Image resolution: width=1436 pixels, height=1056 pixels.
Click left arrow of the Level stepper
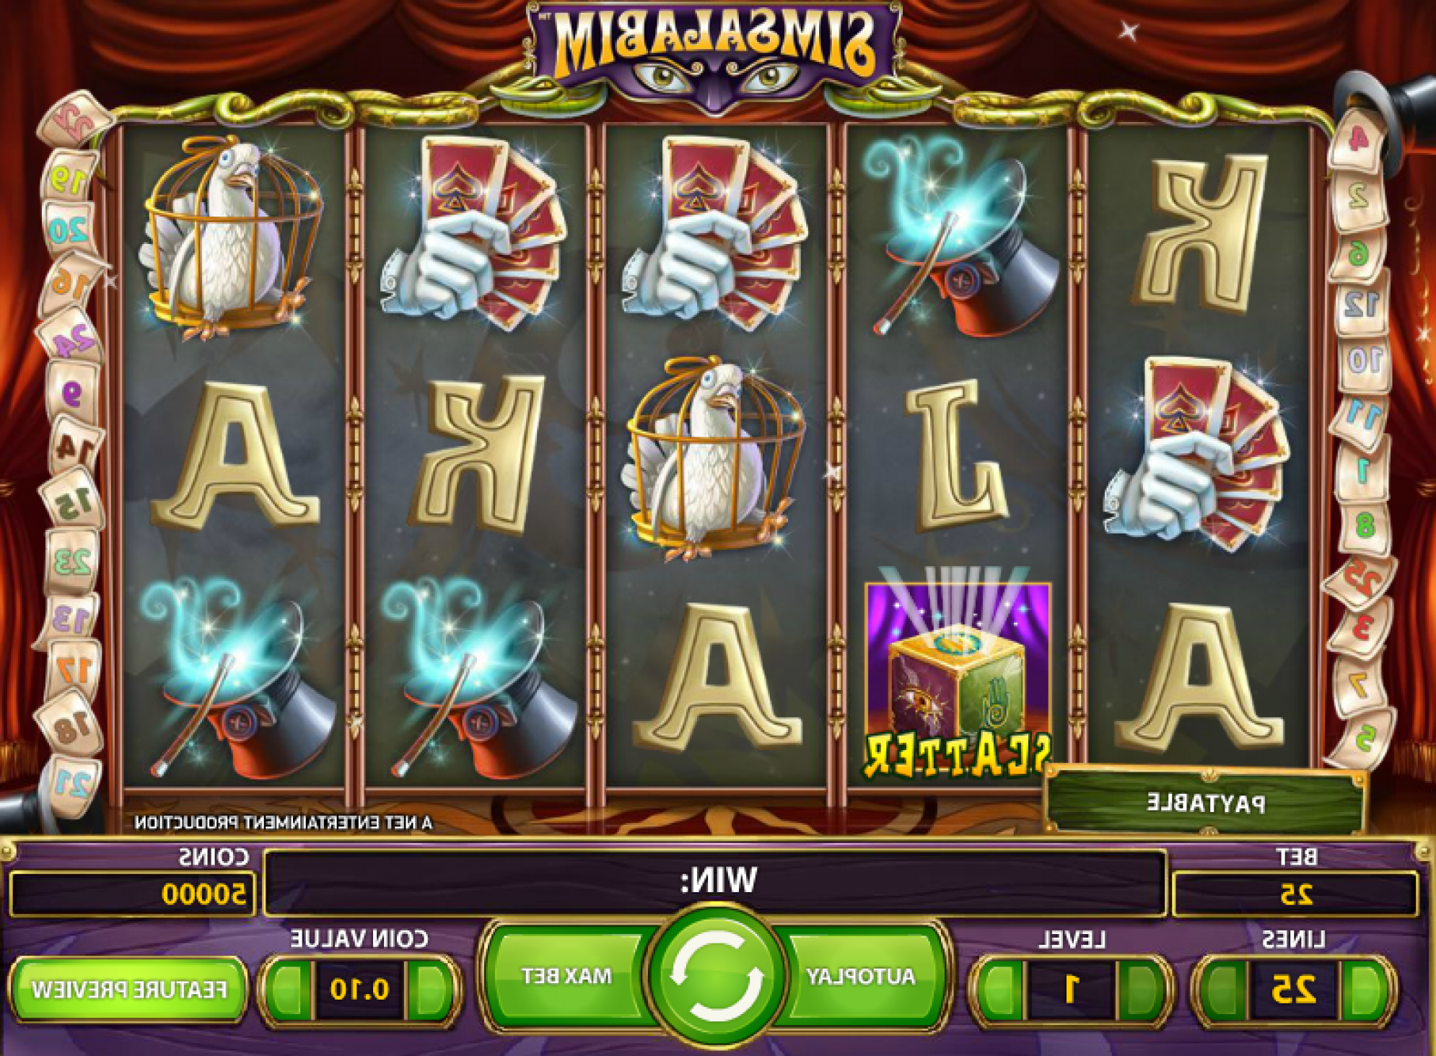point(999,989)
